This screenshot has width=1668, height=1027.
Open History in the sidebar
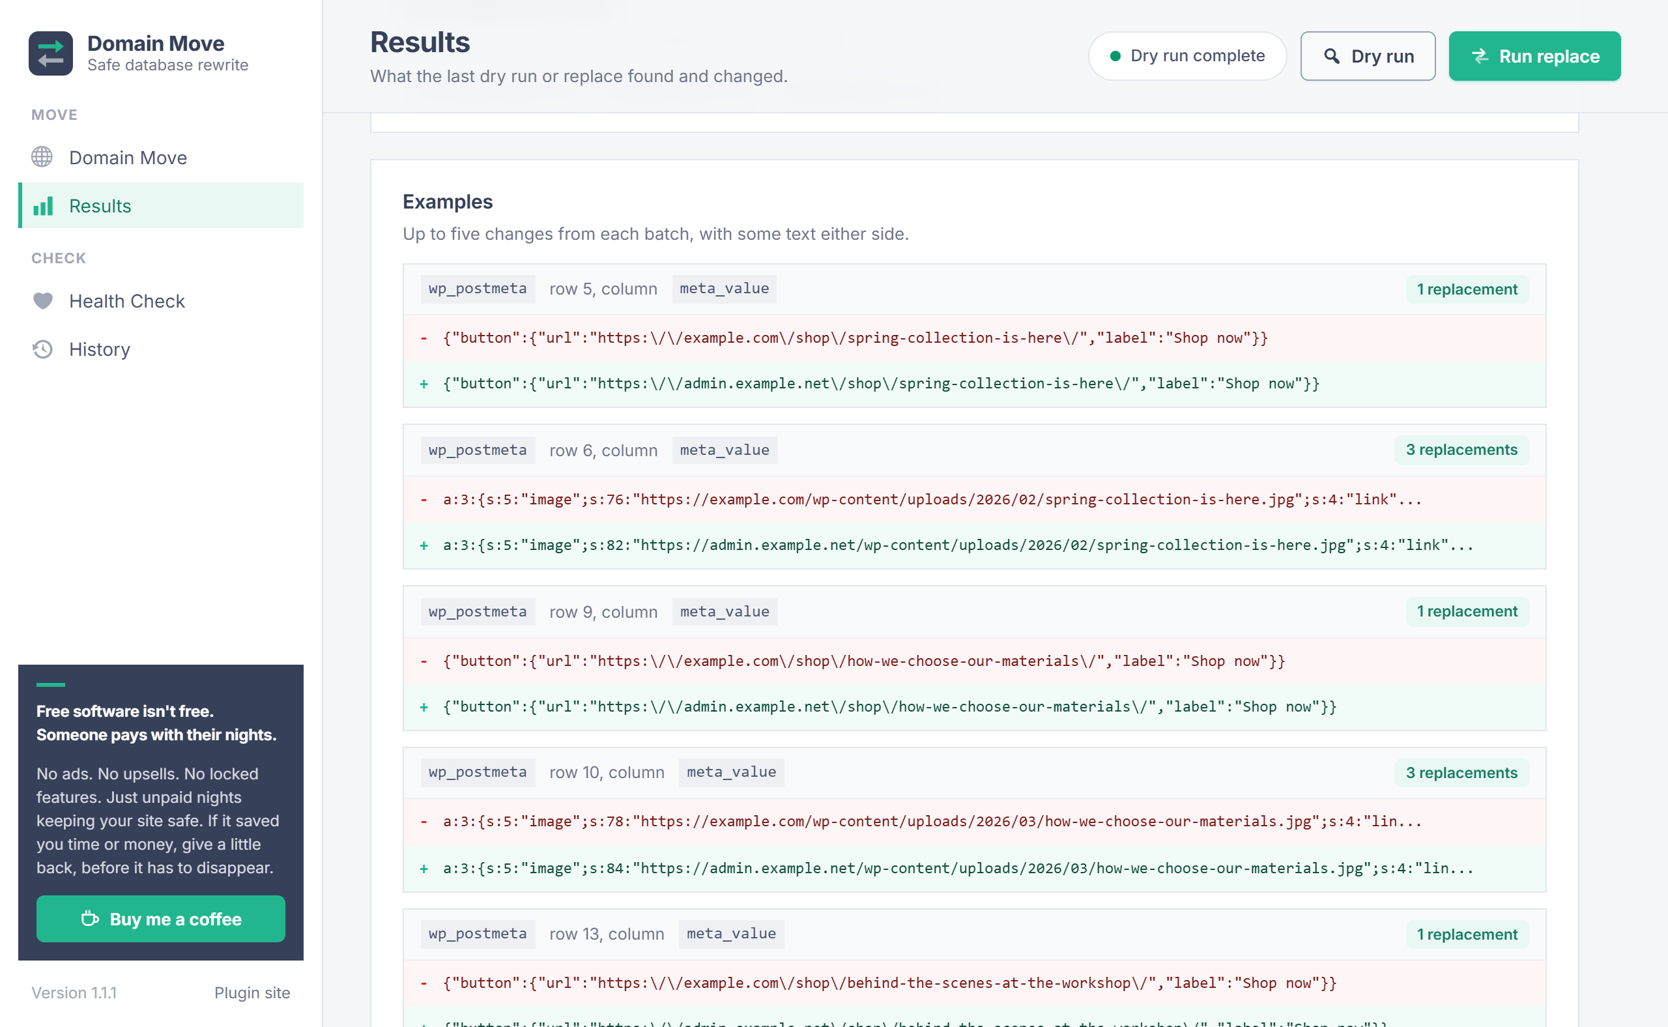pos(161,349)
